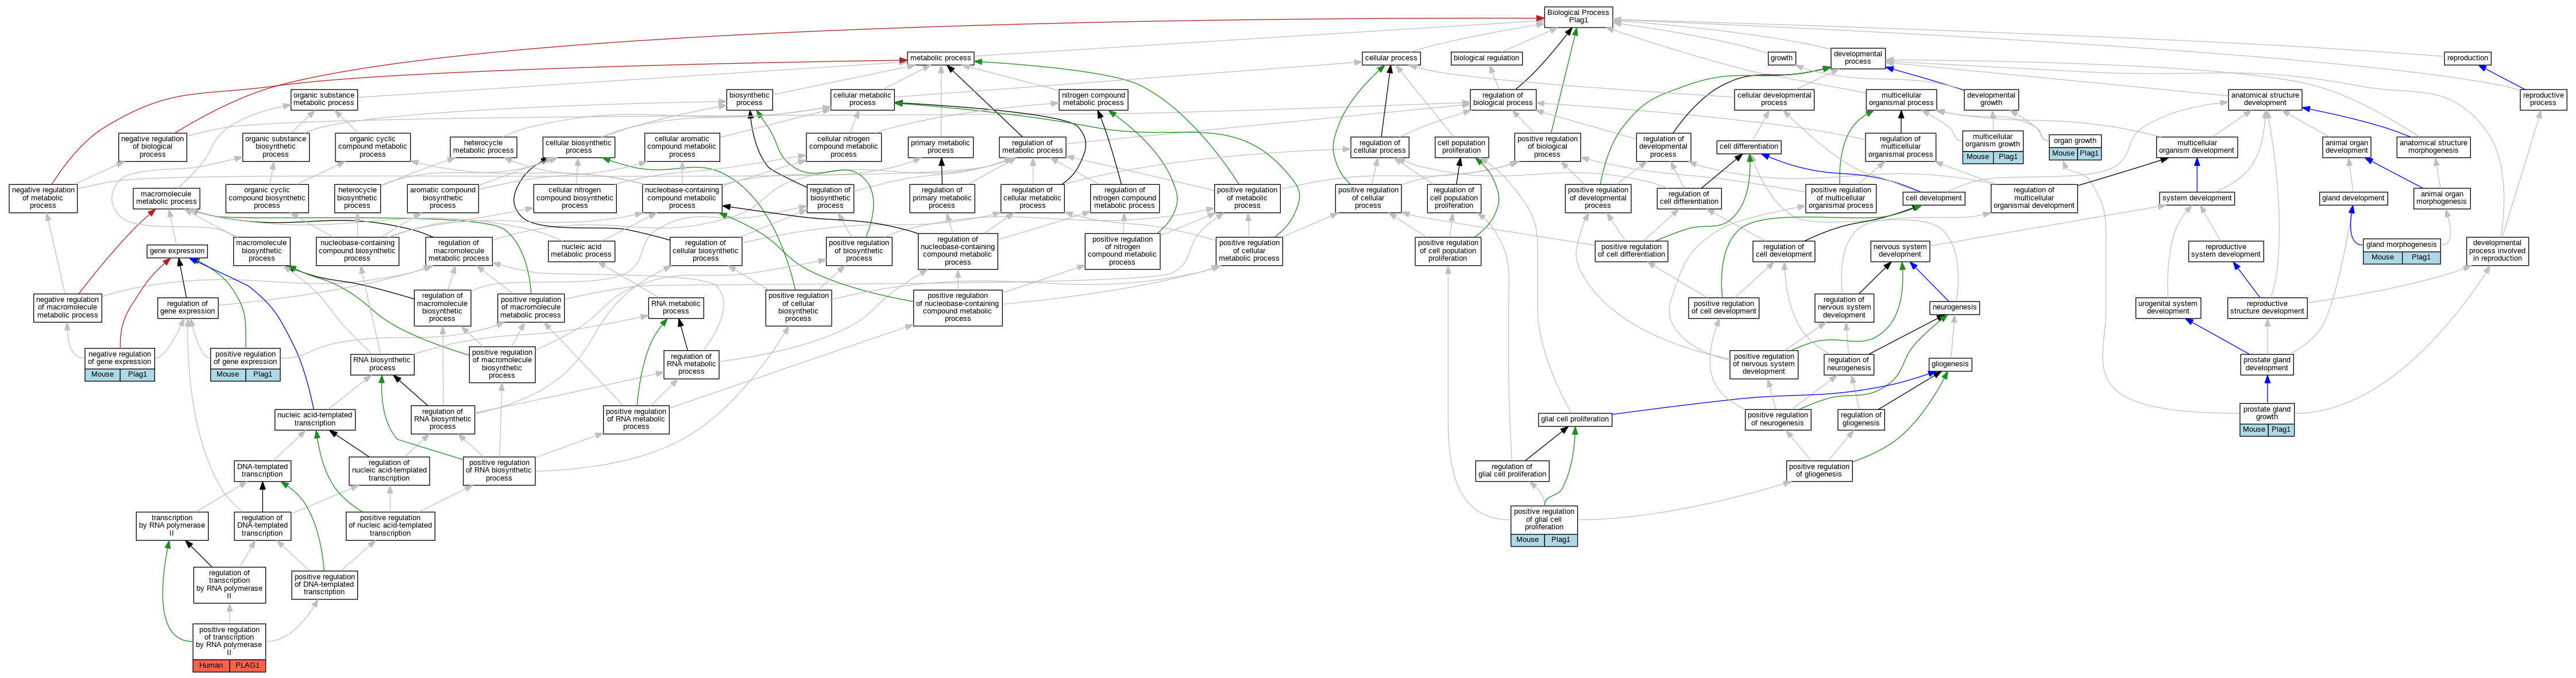The height and width of the screenshot is (678, 2576).
Task: Select the 'gliogenesis' node
Action: tap(1950, 364)
